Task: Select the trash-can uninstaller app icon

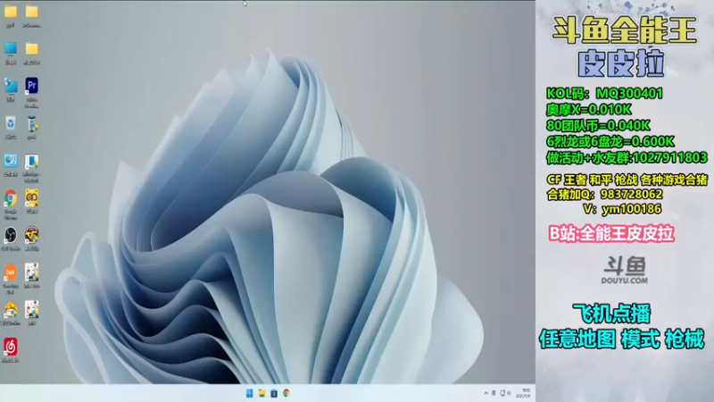Action: [31, 123]
